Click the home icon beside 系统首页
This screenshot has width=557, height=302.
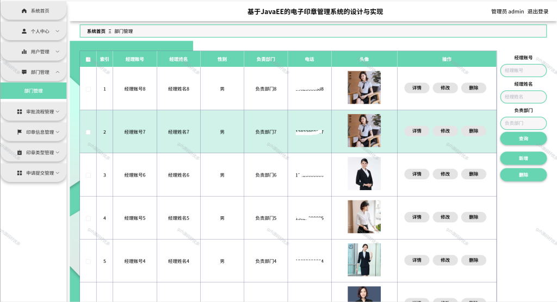click(x=24, y=11)
